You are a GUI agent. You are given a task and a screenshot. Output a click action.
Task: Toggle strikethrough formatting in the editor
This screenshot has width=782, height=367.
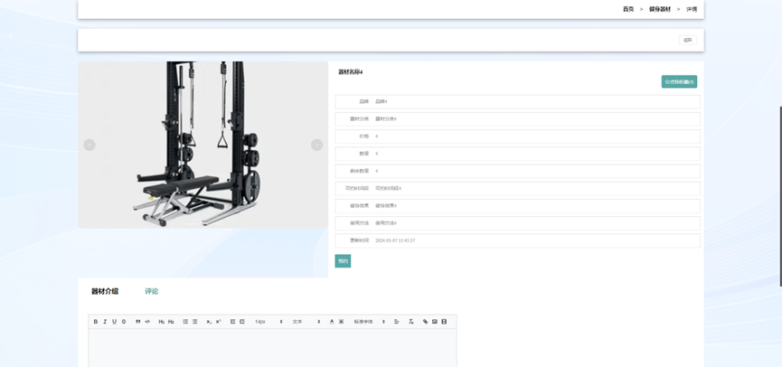click(x=124, y=322)
